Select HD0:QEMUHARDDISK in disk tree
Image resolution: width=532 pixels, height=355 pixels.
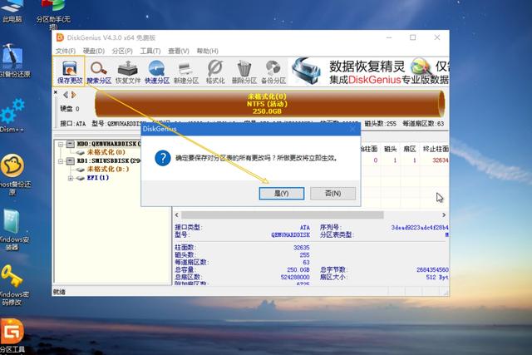click(x=109, y=144)
